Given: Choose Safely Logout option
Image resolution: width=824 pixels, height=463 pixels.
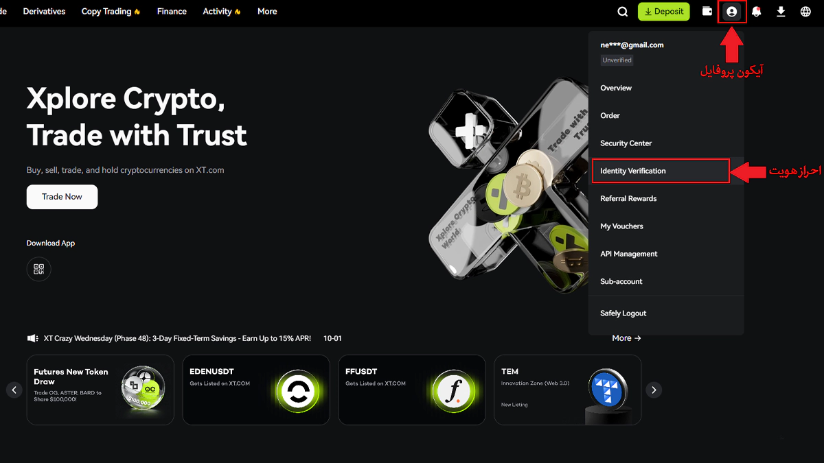Looking at the screenshot, I should (x=623, y=313).
